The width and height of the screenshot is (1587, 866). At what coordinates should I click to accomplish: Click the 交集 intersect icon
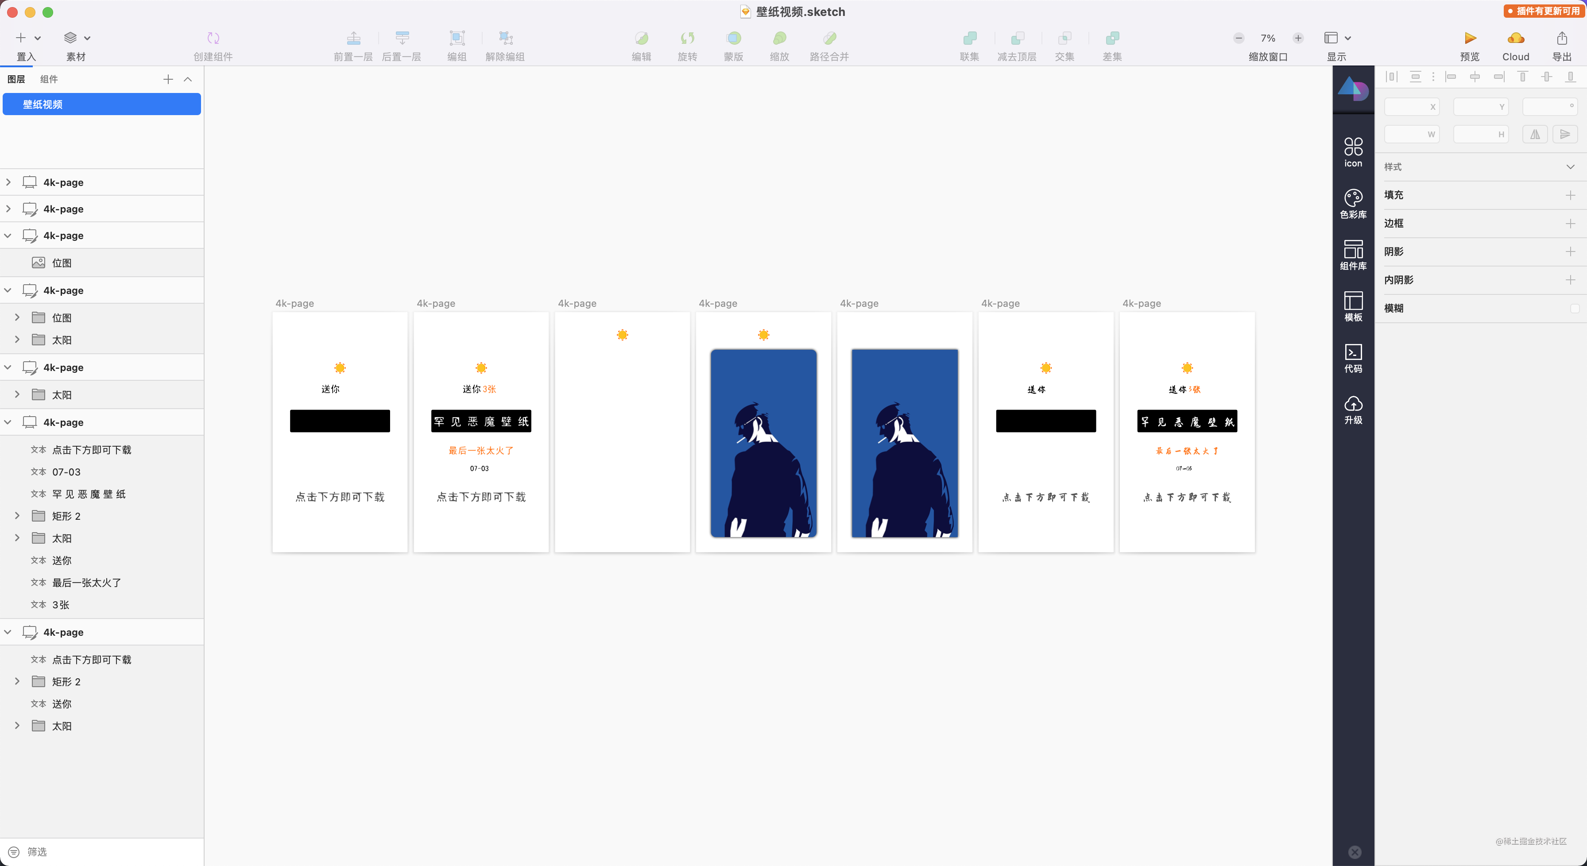1064,38
